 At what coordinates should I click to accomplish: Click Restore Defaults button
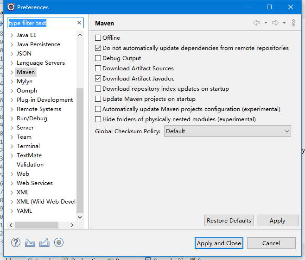coord(229,221)
